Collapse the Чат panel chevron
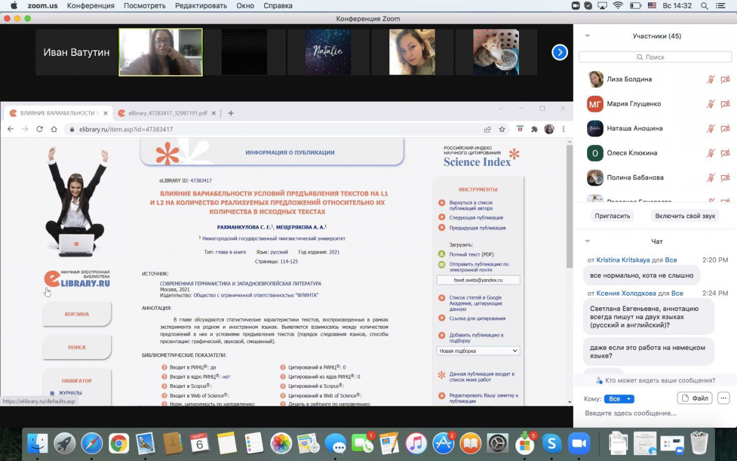Screen dimensions: 737x461 pyautogui.click(x=588, y=242)
